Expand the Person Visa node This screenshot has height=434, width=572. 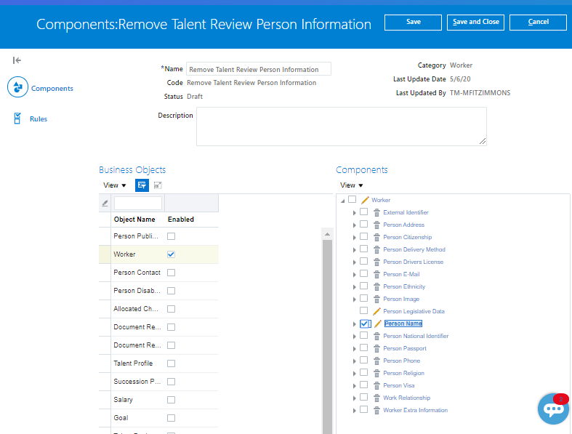click(x=354, y=386)
